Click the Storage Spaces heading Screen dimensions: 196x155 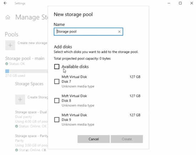point(29,84)
